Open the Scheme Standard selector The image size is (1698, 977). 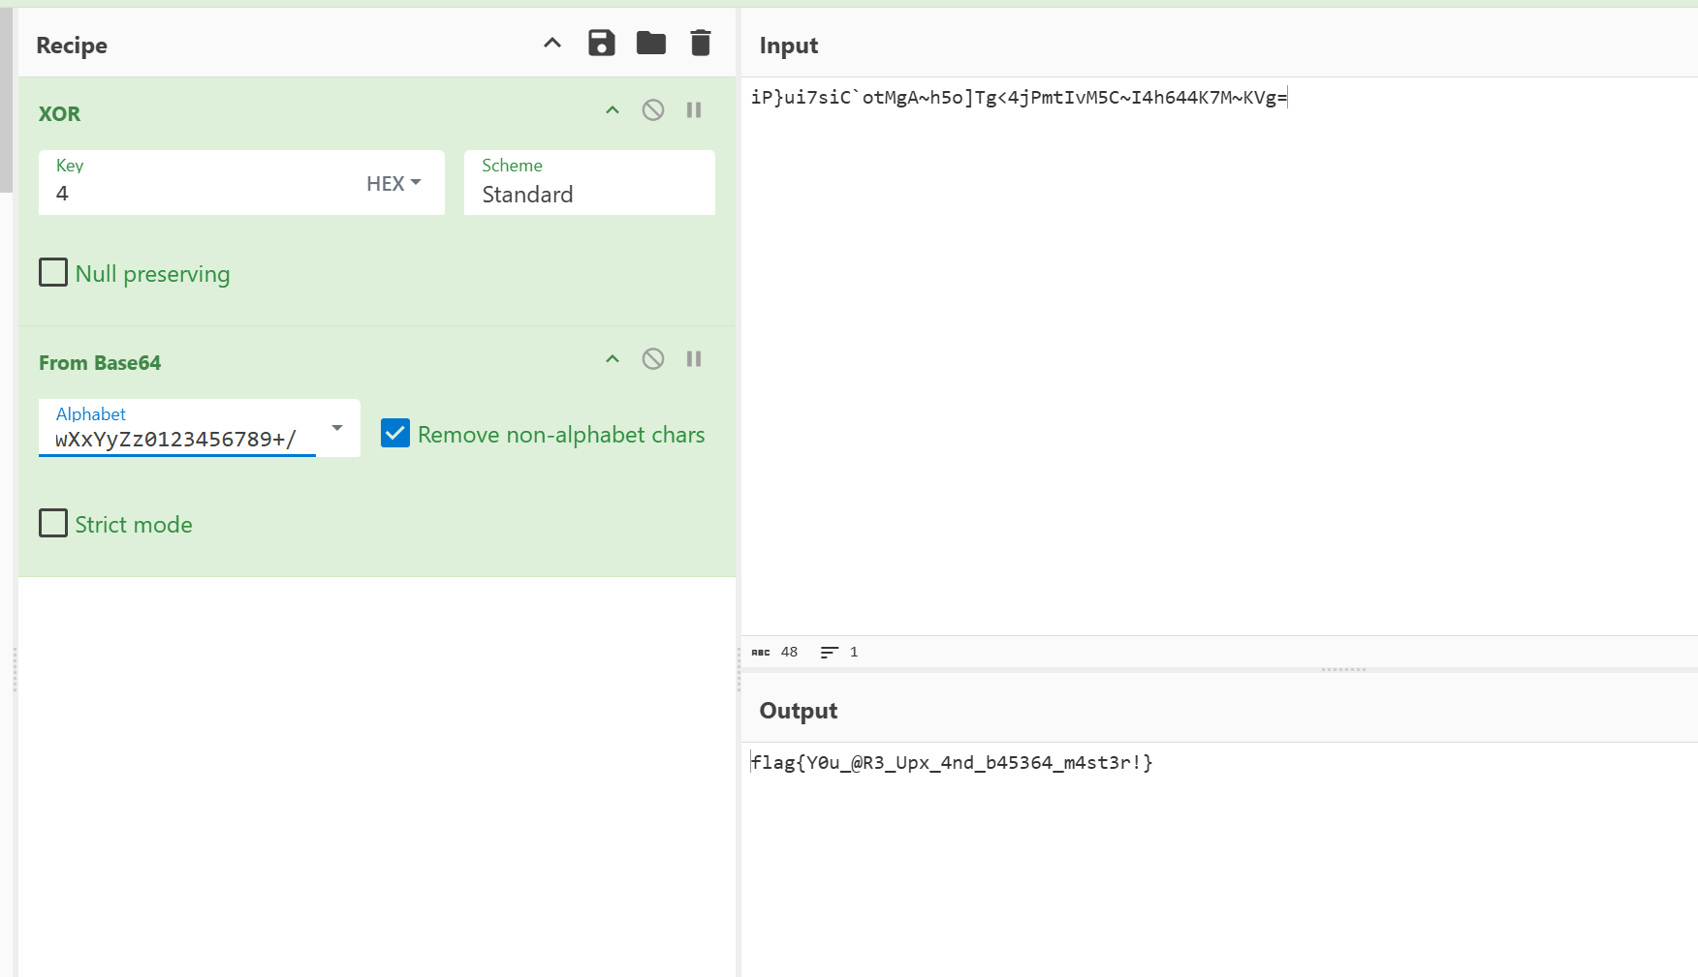(x=589, y=183)
